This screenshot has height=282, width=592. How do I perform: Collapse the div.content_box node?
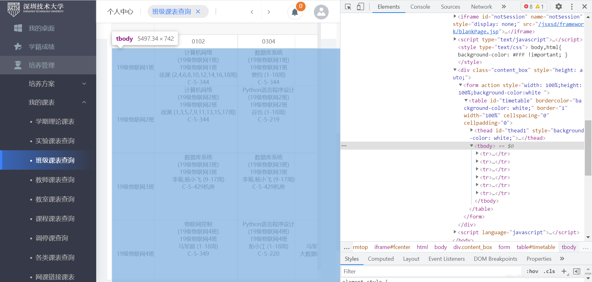[455, 70]
